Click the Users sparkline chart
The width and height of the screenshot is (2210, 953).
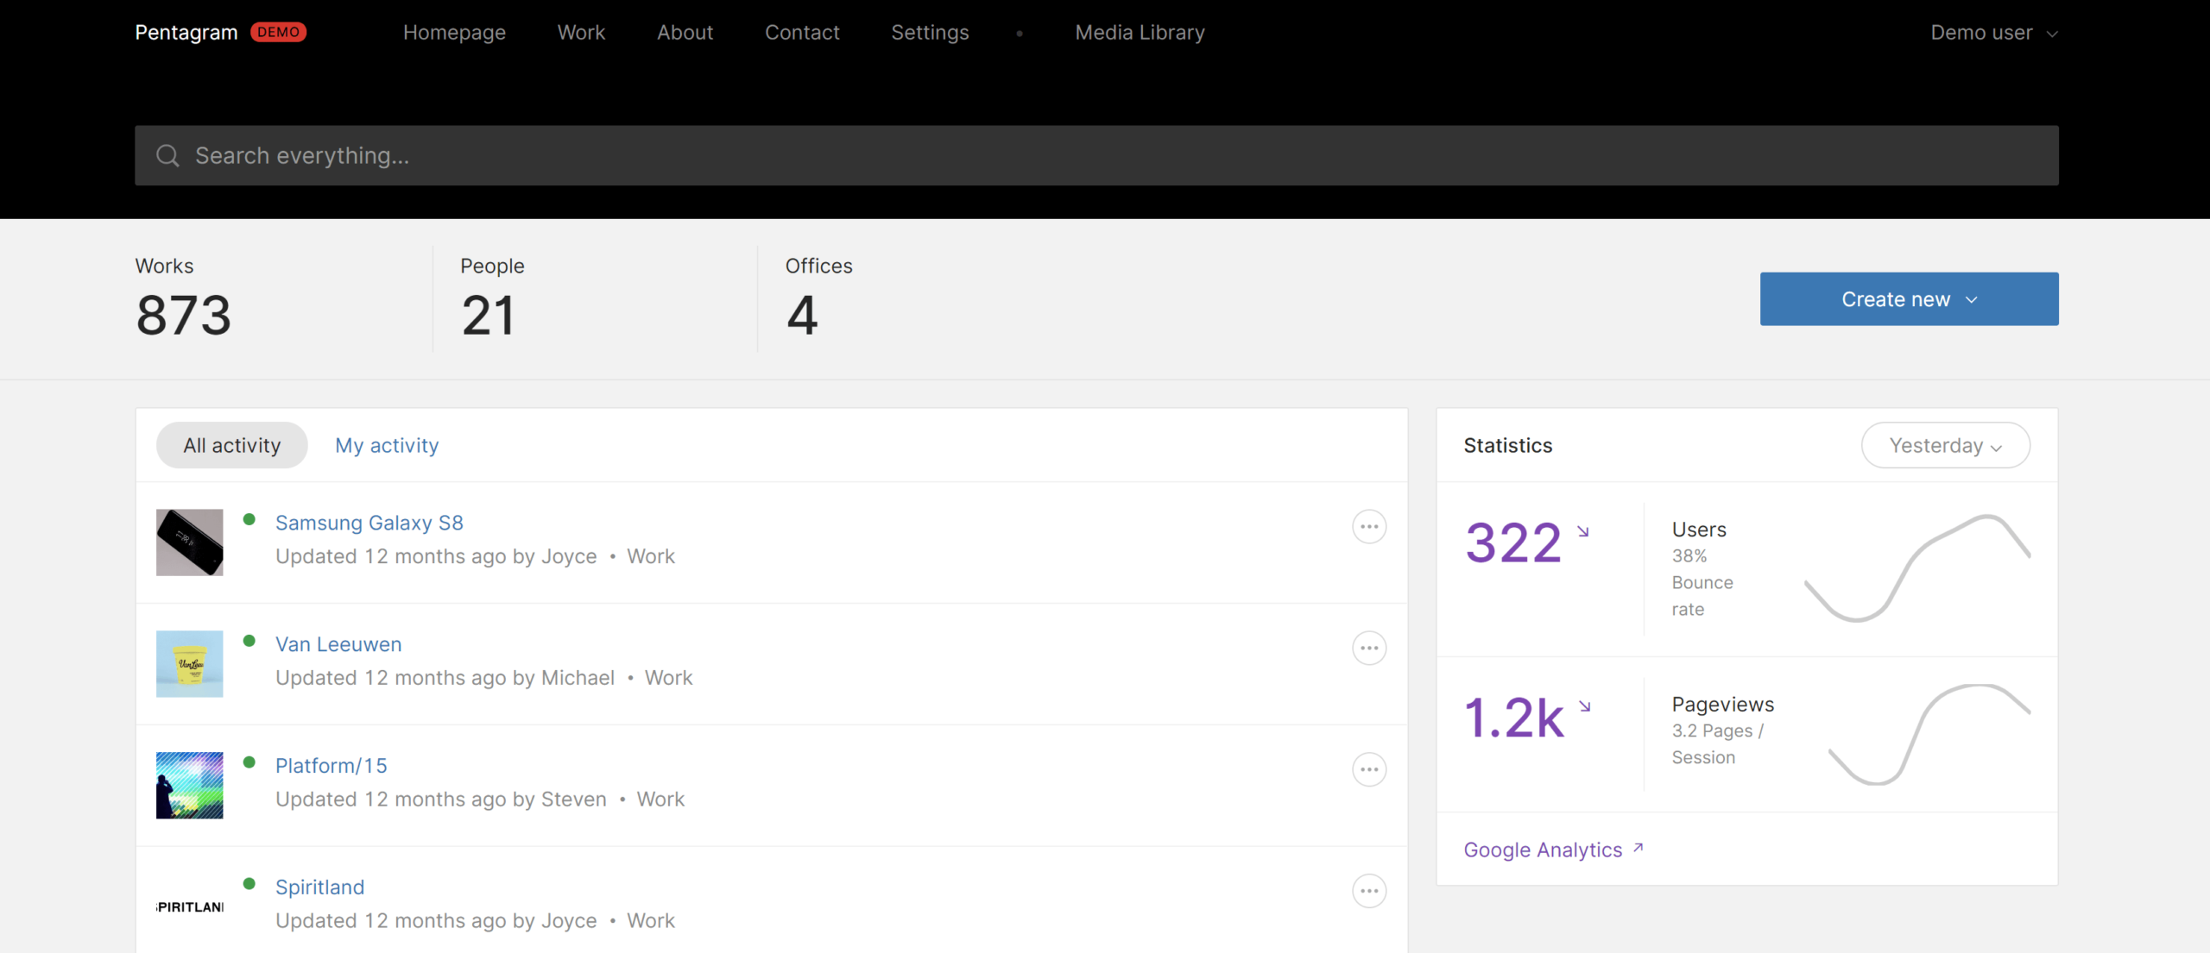tap(1917, 568)
